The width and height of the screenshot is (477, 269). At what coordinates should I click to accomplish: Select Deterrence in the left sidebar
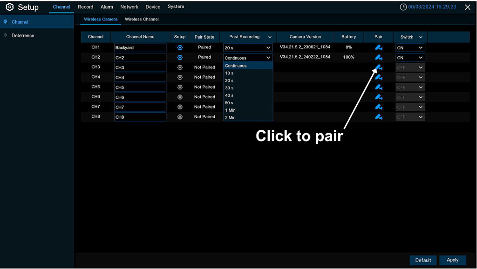pyautogui.click(x=23, y=35)
